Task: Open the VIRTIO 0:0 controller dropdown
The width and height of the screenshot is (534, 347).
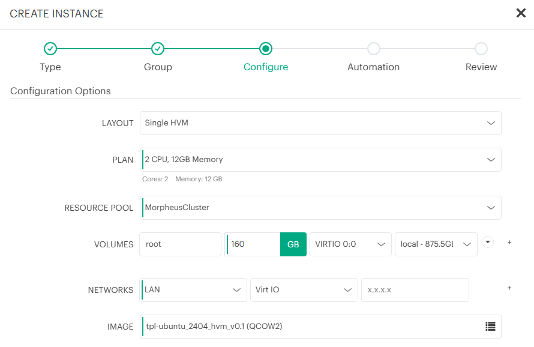Action: pos(350,244)
